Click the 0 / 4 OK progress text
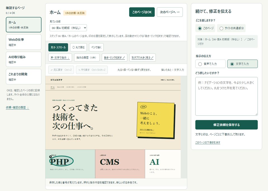 tap(10, 13)
